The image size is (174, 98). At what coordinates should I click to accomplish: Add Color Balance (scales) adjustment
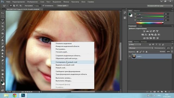pyautogui.click(x=146, y=35)
